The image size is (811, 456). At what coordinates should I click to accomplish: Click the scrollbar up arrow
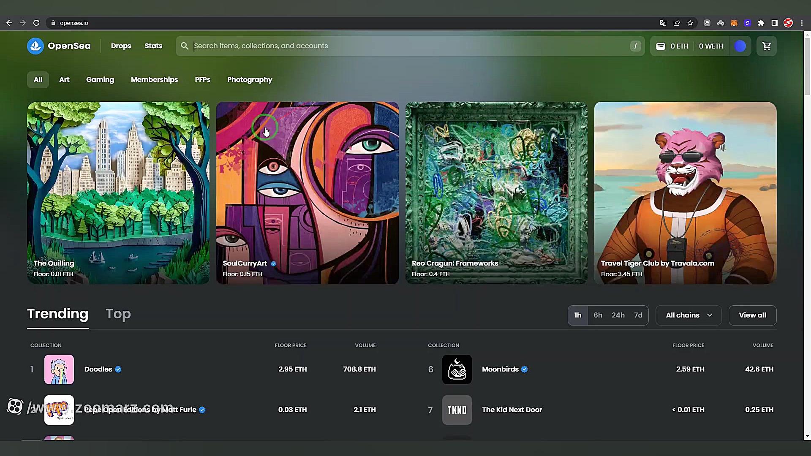coord(807,35)
